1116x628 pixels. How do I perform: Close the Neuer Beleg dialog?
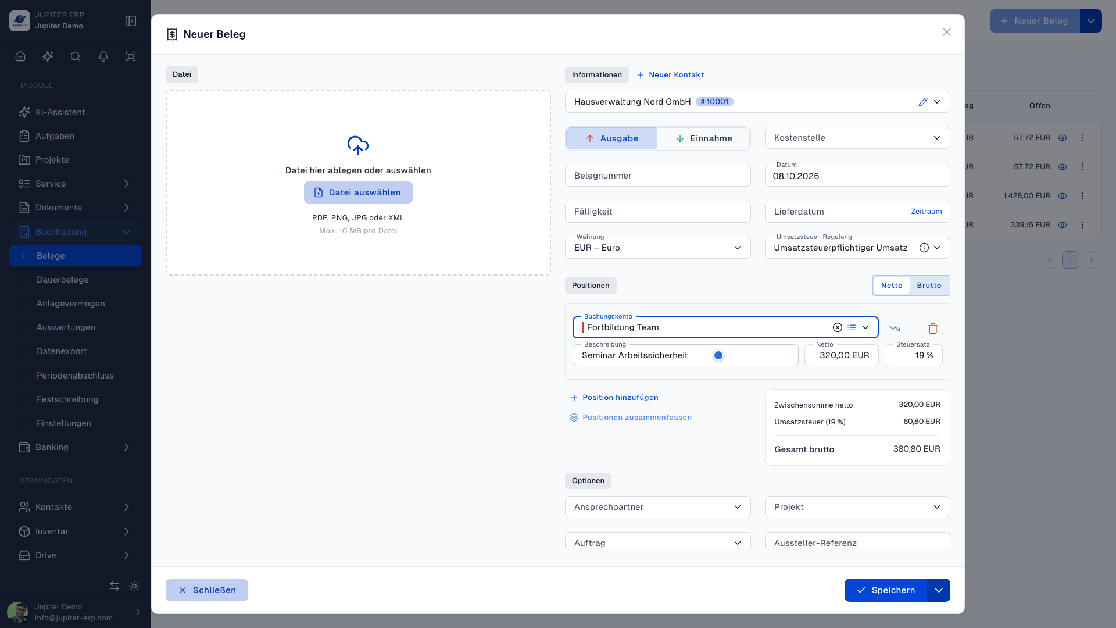coord(947,32)
